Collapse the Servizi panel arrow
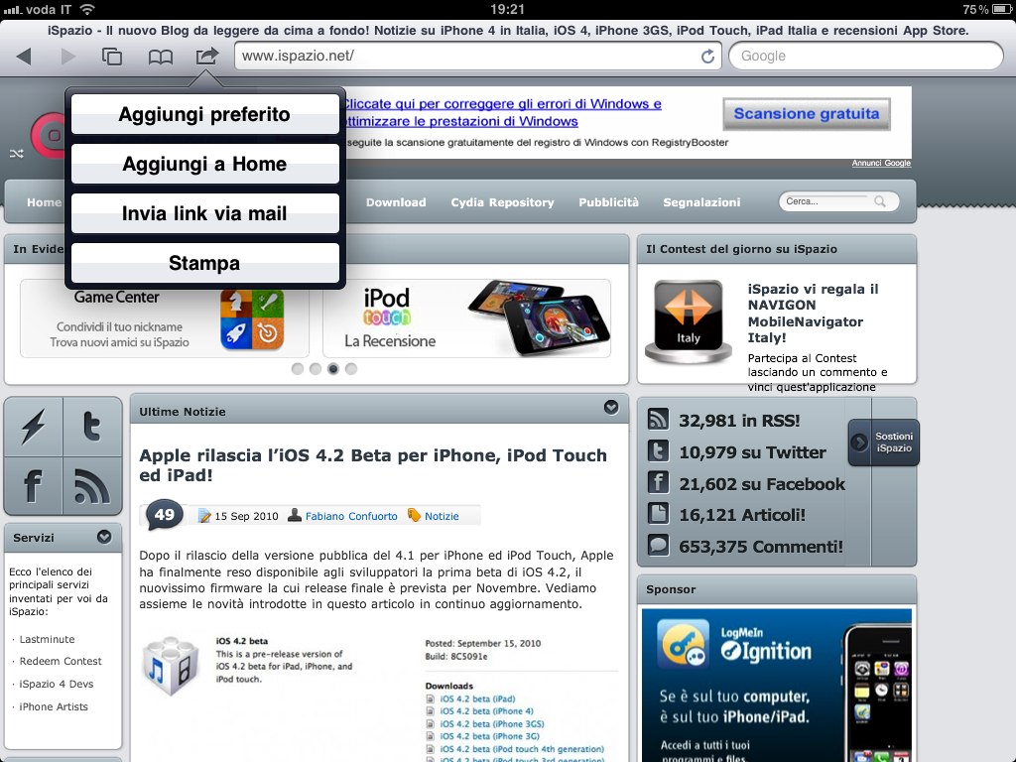The height and width of the screenshot is (762, 1016). [104, 537]
